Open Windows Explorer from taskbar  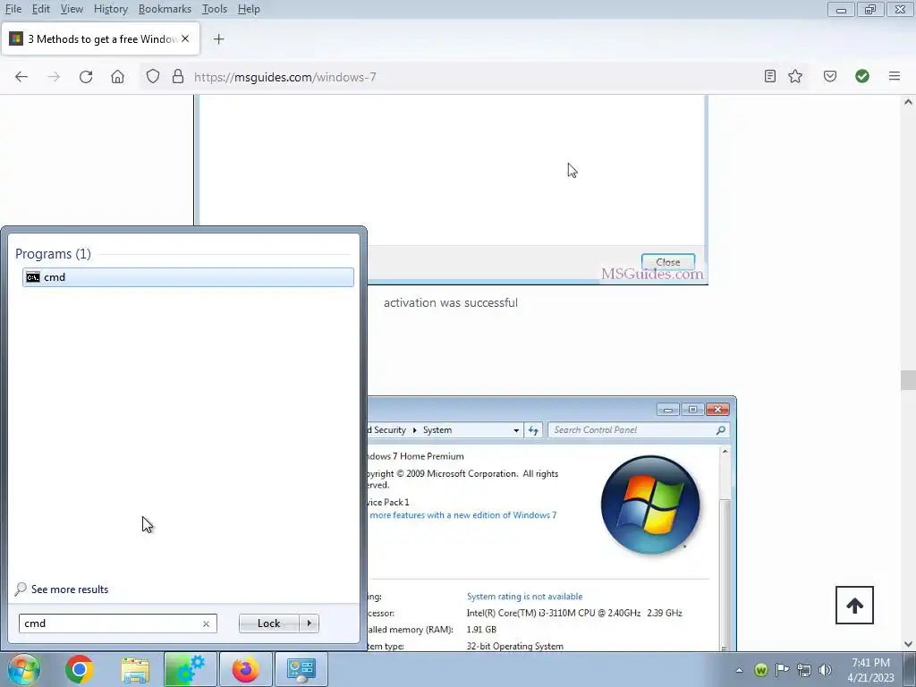point(135,669)
